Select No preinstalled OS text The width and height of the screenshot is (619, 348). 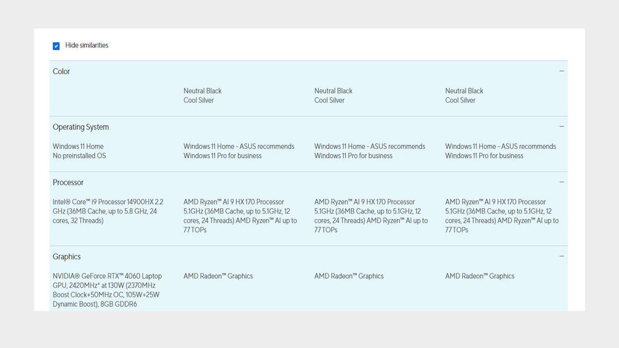pyautogui.click(x=79, y=156)
